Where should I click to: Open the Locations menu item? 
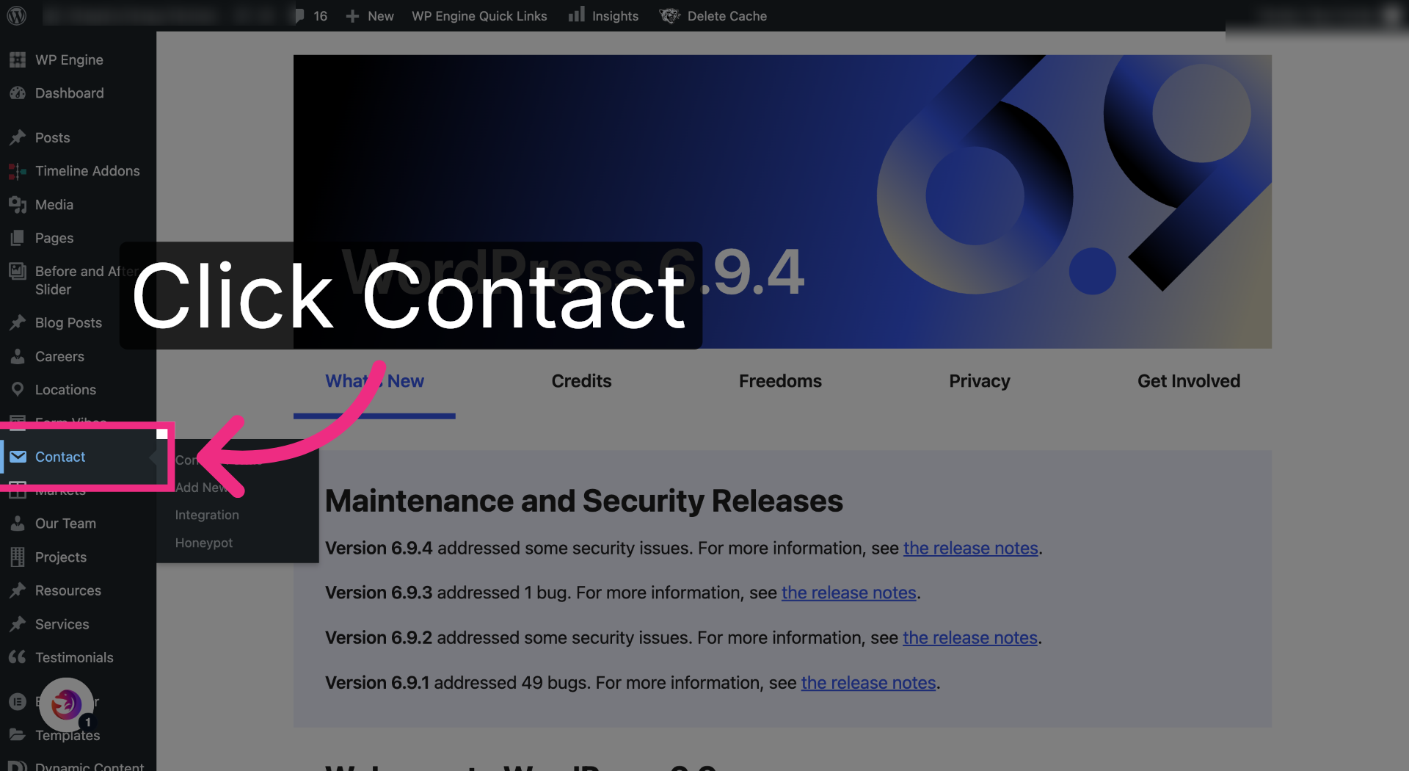(65, 390)
